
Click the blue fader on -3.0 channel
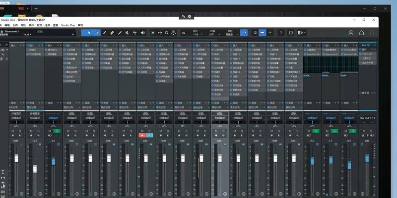pyautogui.click(x=54, y=161)
